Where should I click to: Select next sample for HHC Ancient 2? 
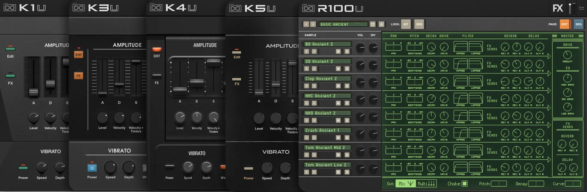(314, 103)
